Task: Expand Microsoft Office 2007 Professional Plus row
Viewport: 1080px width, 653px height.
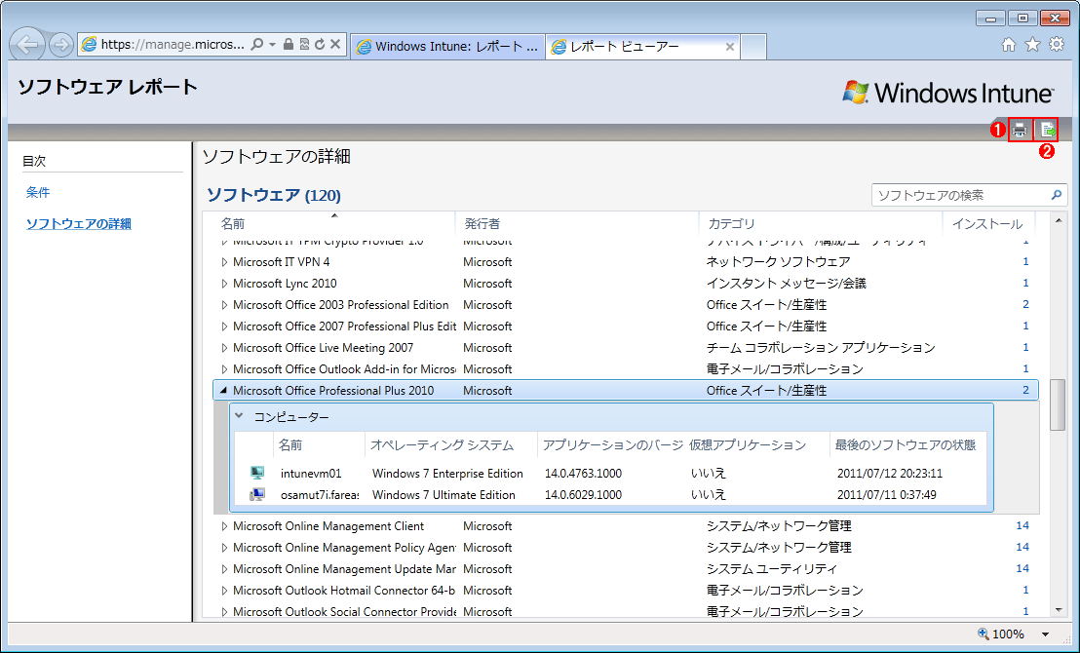Action: tap(224, 326)
